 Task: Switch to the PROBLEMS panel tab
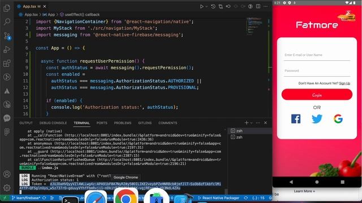pyautogui.click(x=123, y=123)
